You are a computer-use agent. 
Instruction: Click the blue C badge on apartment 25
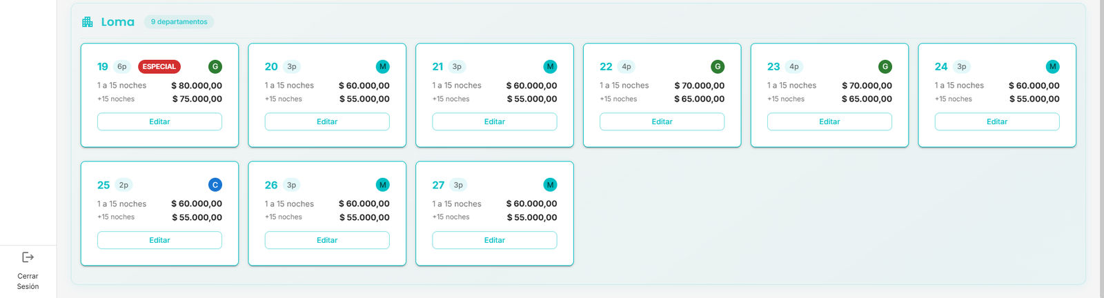point(215,185)
